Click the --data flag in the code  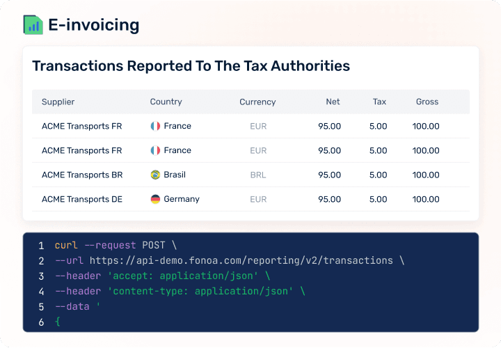click(x=72, y=306)
